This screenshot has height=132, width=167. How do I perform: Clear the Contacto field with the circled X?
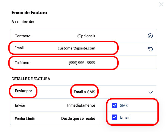(150, 36)
